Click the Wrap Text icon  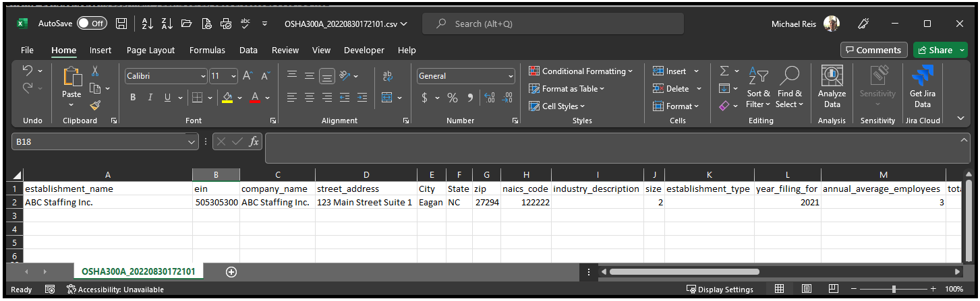pos(387,76)
